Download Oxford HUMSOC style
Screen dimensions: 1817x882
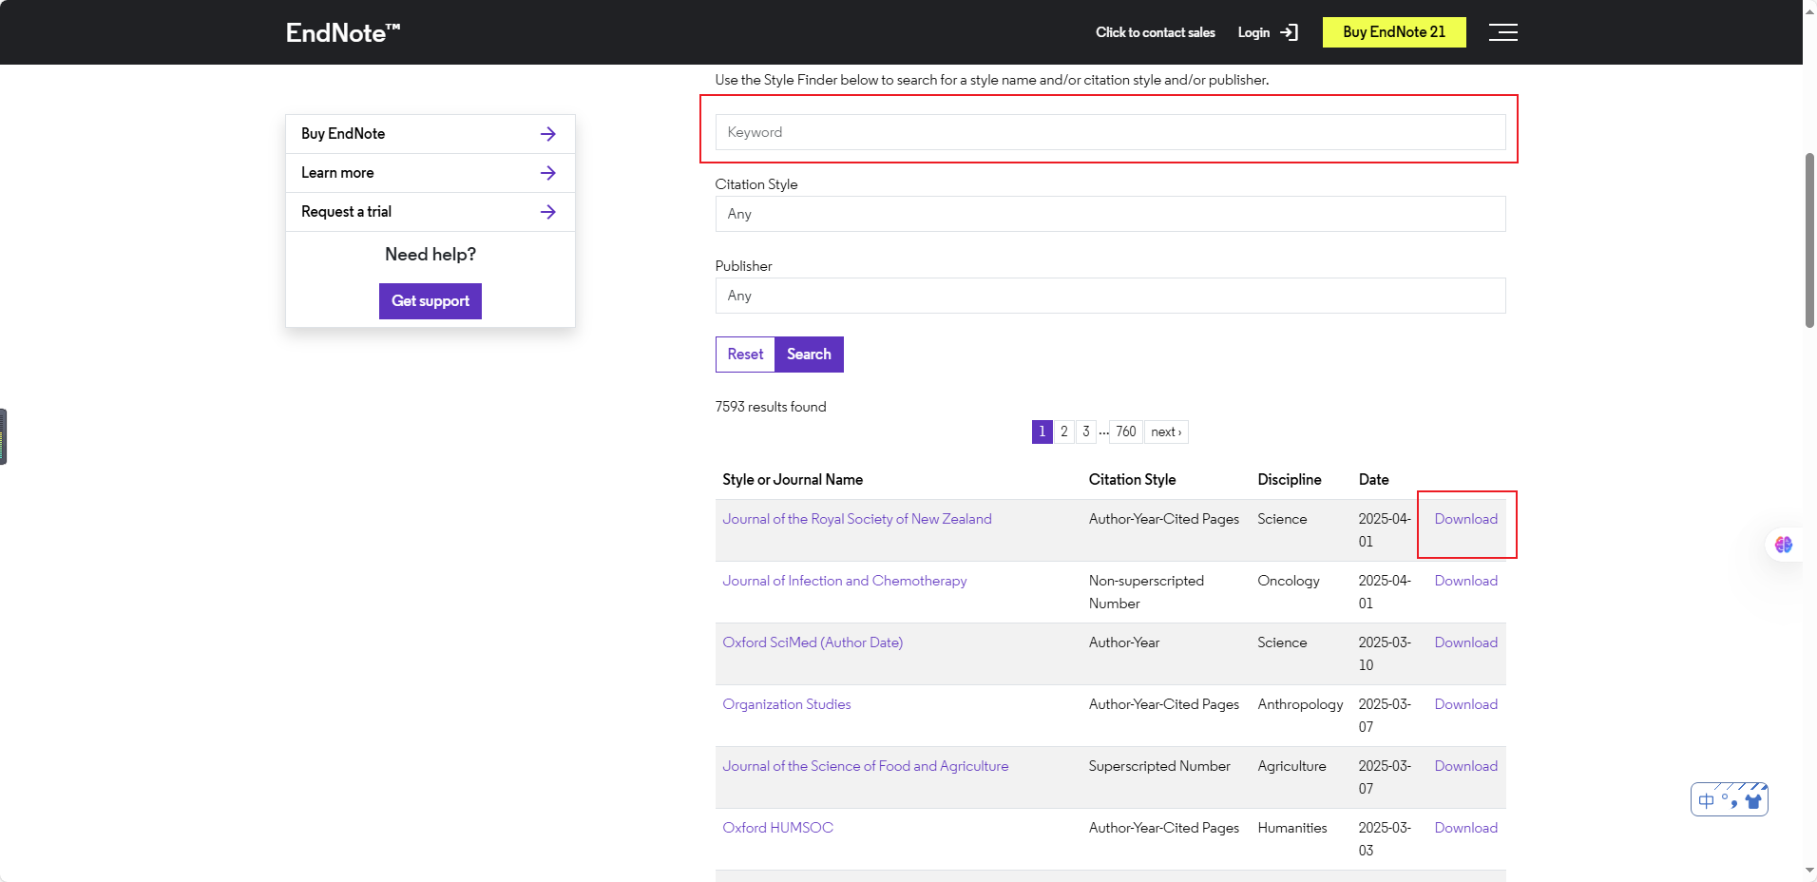pyautogui.click(x=1466, y=828)
